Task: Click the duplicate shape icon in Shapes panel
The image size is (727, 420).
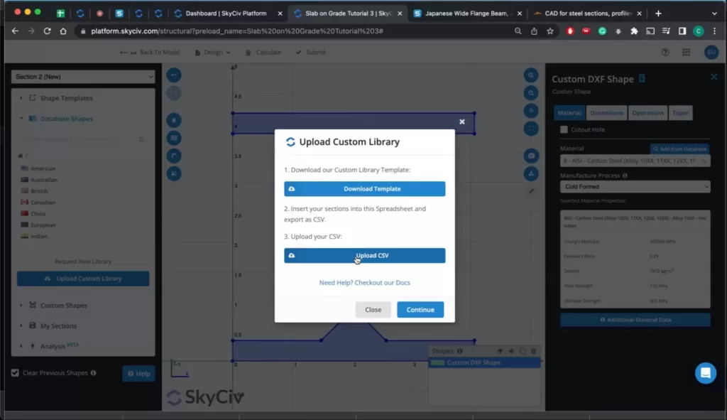Action: [x=523, y=351]
